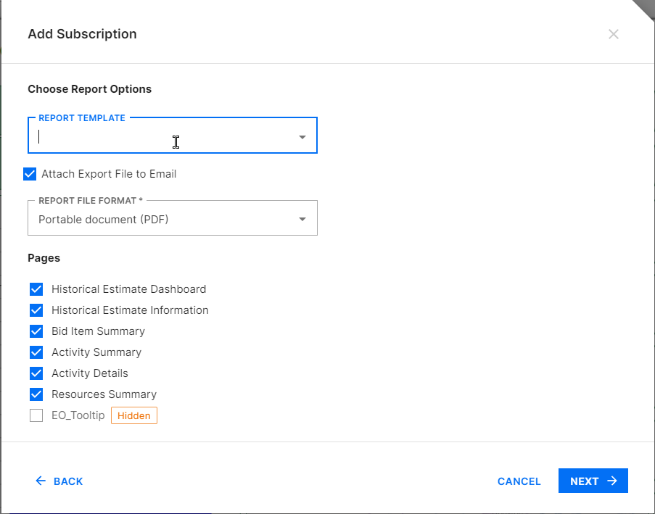Open the Report Template dropdown arrow
Screen dimensions: 655x514
click(x=302, y=137)
